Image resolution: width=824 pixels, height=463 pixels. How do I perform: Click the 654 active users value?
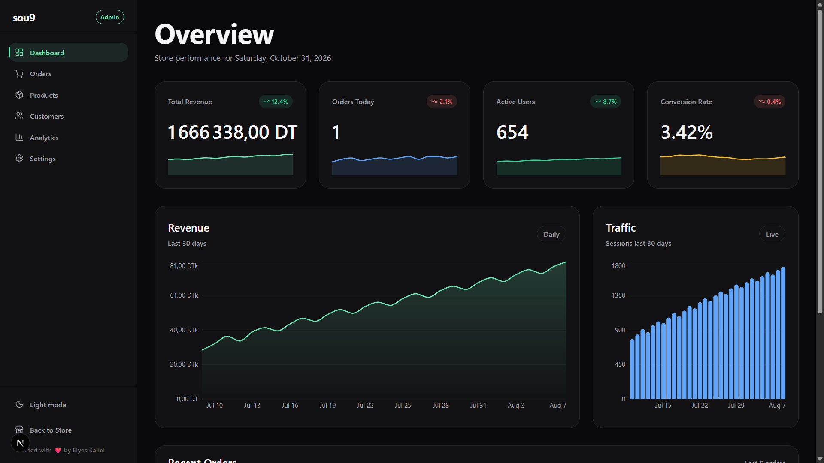(512, 132)
